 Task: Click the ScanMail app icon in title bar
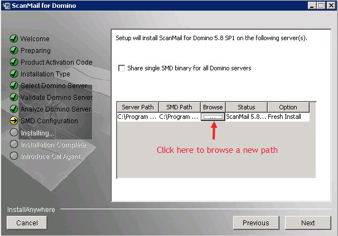click(x=6, y=6)
